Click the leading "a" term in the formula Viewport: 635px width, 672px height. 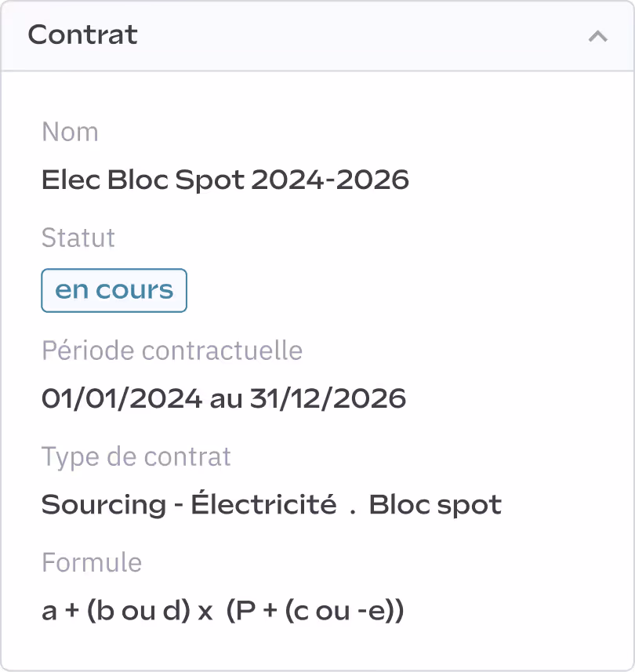point(49,612)
